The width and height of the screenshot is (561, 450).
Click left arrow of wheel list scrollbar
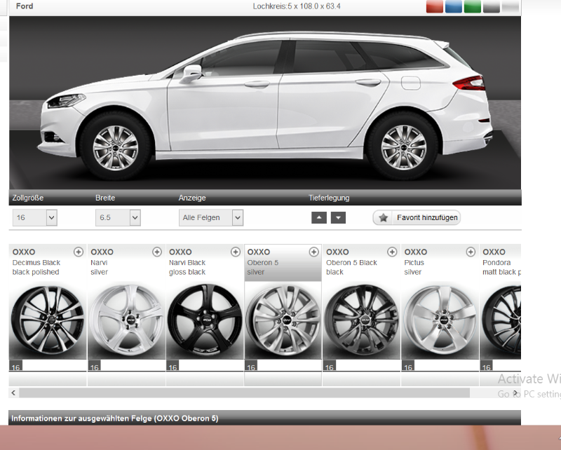pyautogui.click(x=14, y=393)
